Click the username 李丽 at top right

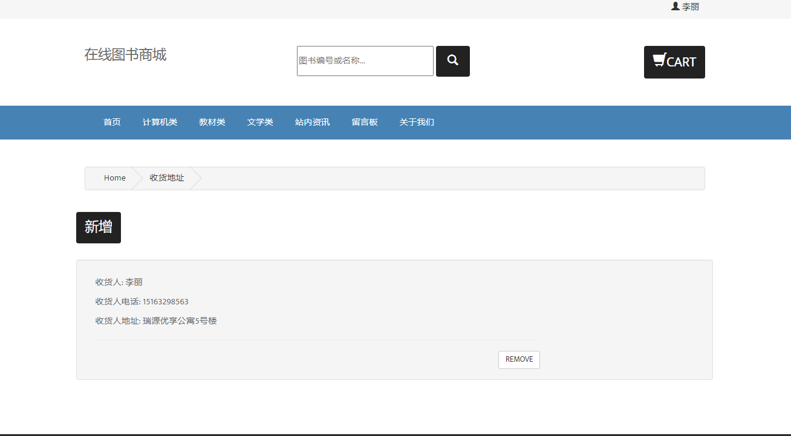coord(689,6)
